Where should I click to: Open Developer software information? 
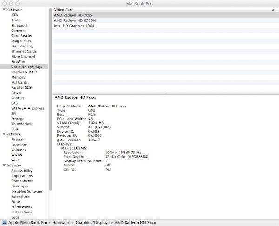(20, 186)
